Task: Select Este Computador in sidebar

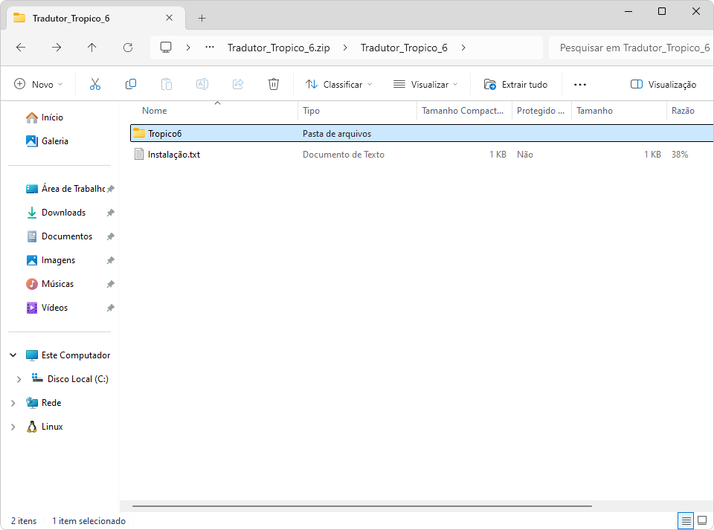Action: coord(68,355)
